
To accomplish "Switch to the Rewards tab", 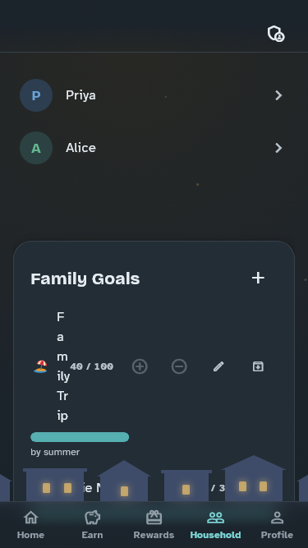I will 154,524.
